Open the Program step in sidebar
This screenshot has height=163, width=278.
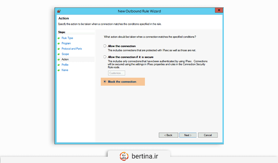pos(66,43)
